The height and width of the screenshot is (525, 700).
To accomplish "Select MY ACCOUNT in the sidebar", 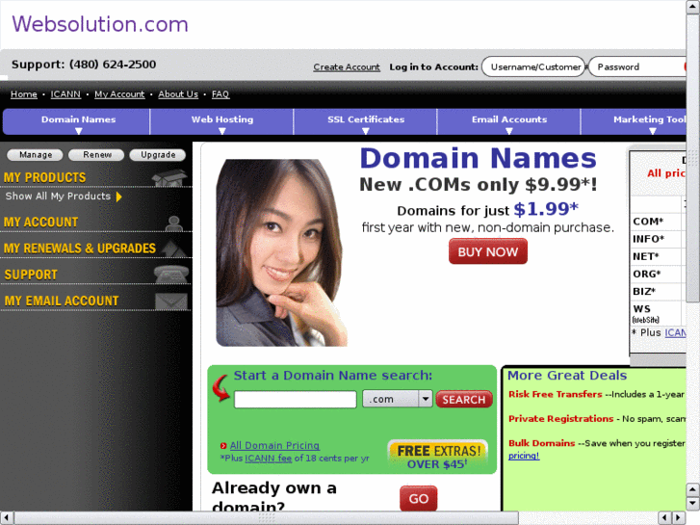I will click(41, 223).
